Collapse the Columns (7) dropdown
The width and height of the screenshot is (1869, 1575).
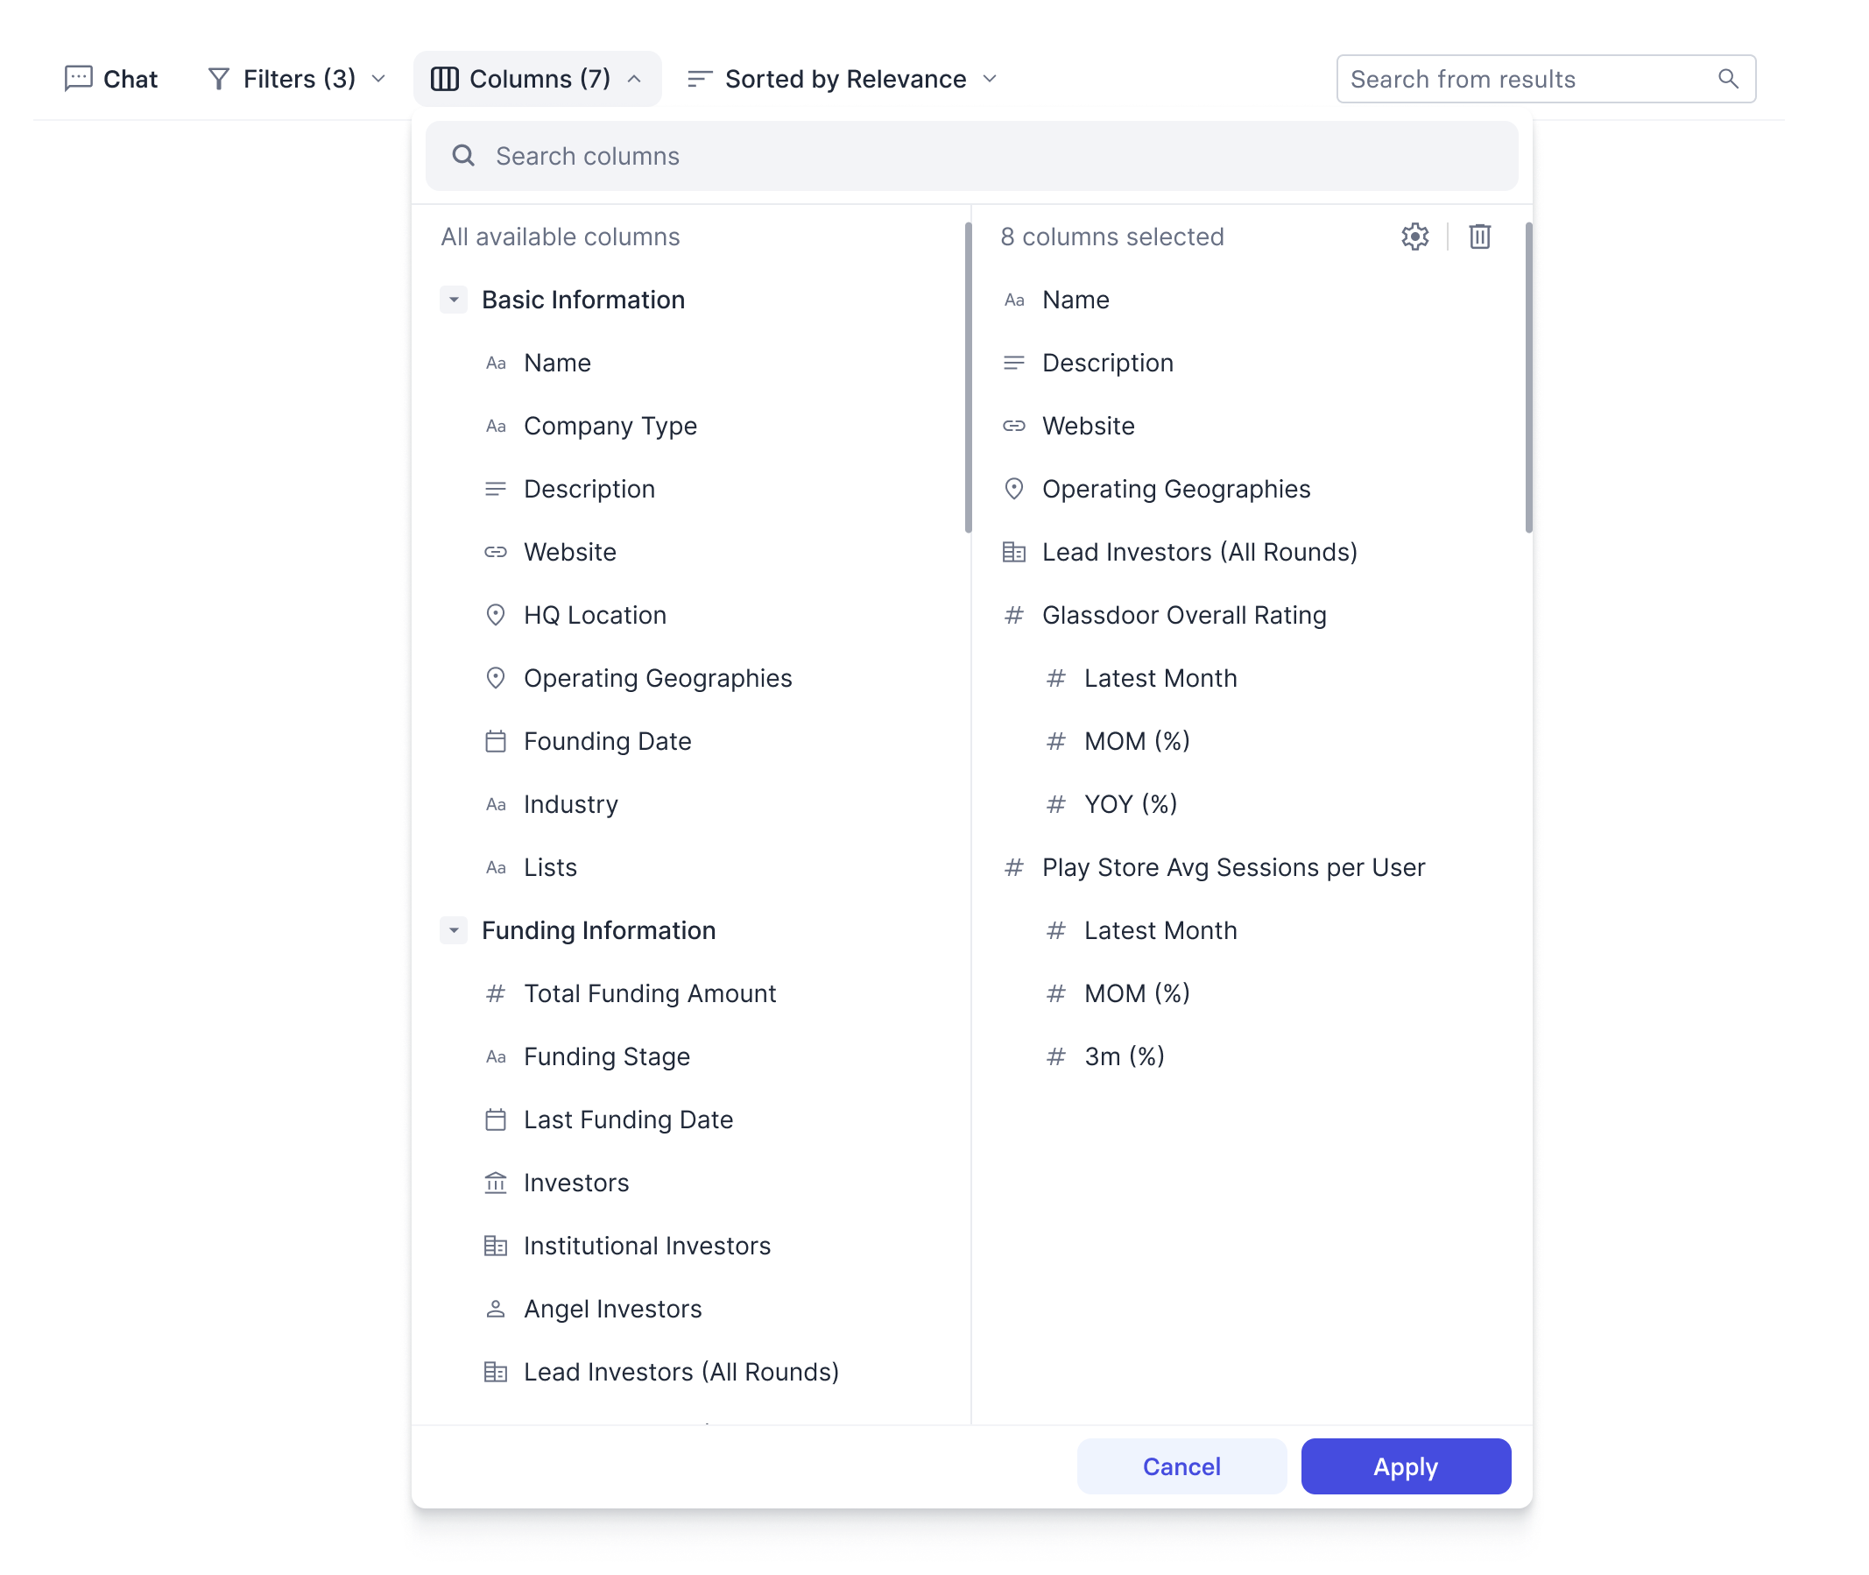click(536, 79)
